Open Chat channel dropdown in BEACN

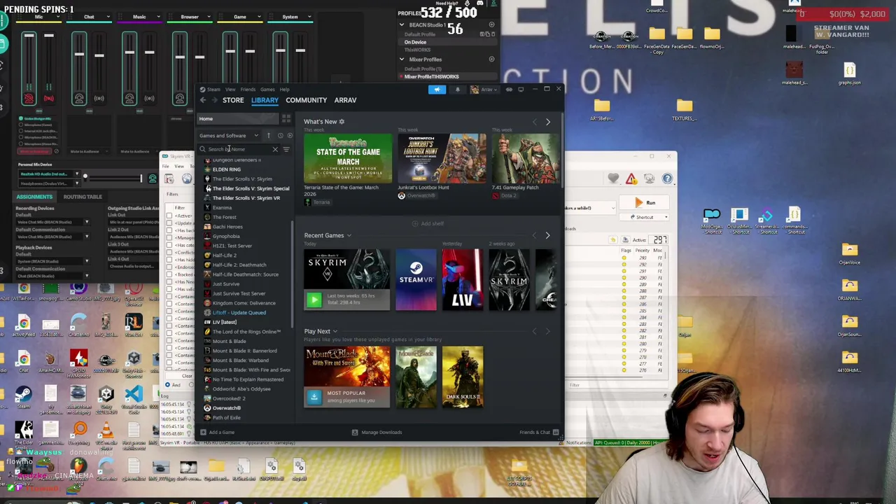[x=108, y=17]
